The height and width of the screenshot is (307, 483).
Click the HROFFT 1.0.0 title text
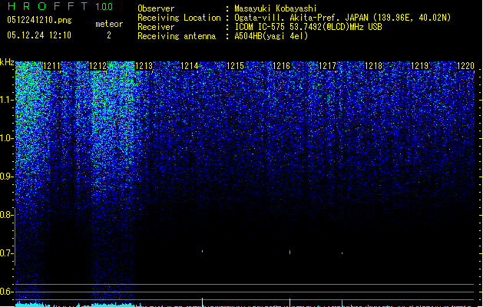click(x=60, y=6)
